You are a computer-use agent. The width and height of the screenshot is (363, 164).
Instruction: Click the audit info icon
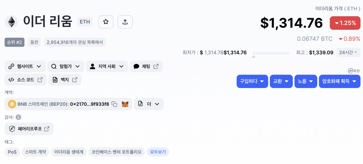click(x=18, y=117)
